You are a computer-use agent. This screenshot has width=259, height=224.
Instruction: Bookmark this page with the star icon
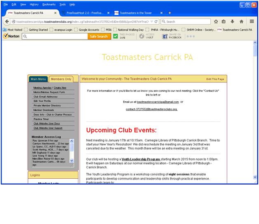216,21
